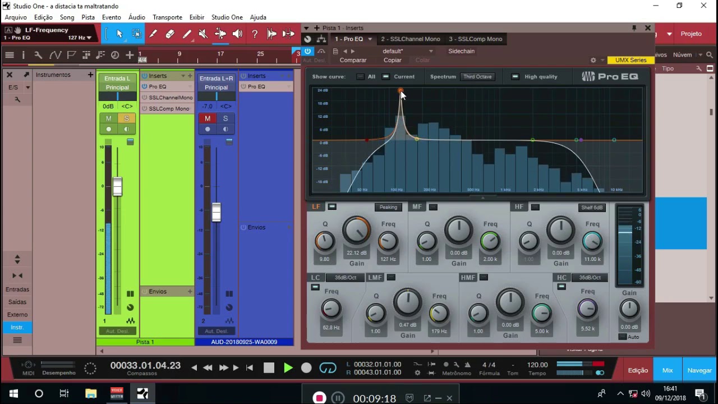Enable Show curve All checkbox
718x404 pixels.
[x=360, y=77]
